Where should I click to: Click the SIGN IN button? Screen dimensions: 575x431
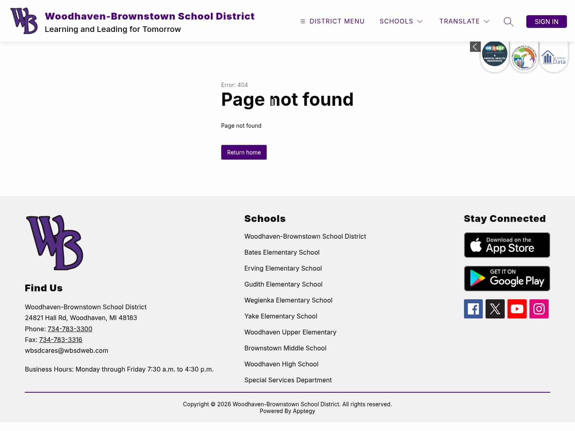click(546, 22)
